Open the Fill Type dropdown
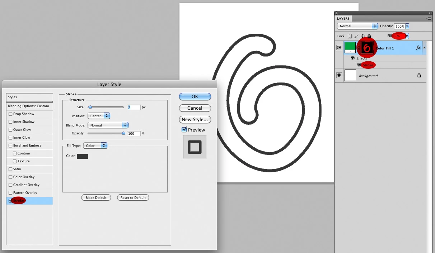 click(x=95, y=145)
